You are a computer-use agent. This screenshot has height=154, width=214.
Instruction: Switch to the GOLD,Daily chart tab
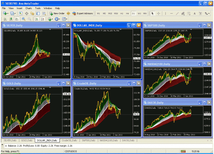click(27, 140)
